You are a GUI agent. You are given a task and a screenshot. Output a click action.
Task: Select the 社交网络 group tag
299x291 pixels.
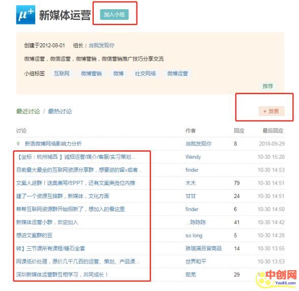pos(145,73)
